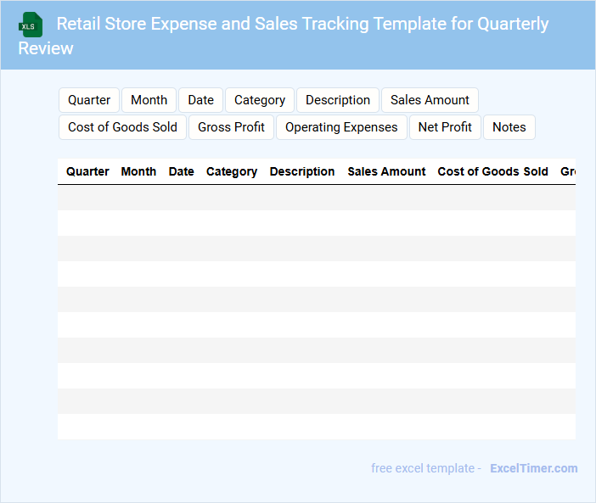Open the ExcelTimer.com link
The width and height of the screenshot is (596, 503).
[x=533, y=468]
